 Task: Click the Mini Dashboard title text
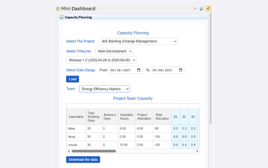(78, 8)
